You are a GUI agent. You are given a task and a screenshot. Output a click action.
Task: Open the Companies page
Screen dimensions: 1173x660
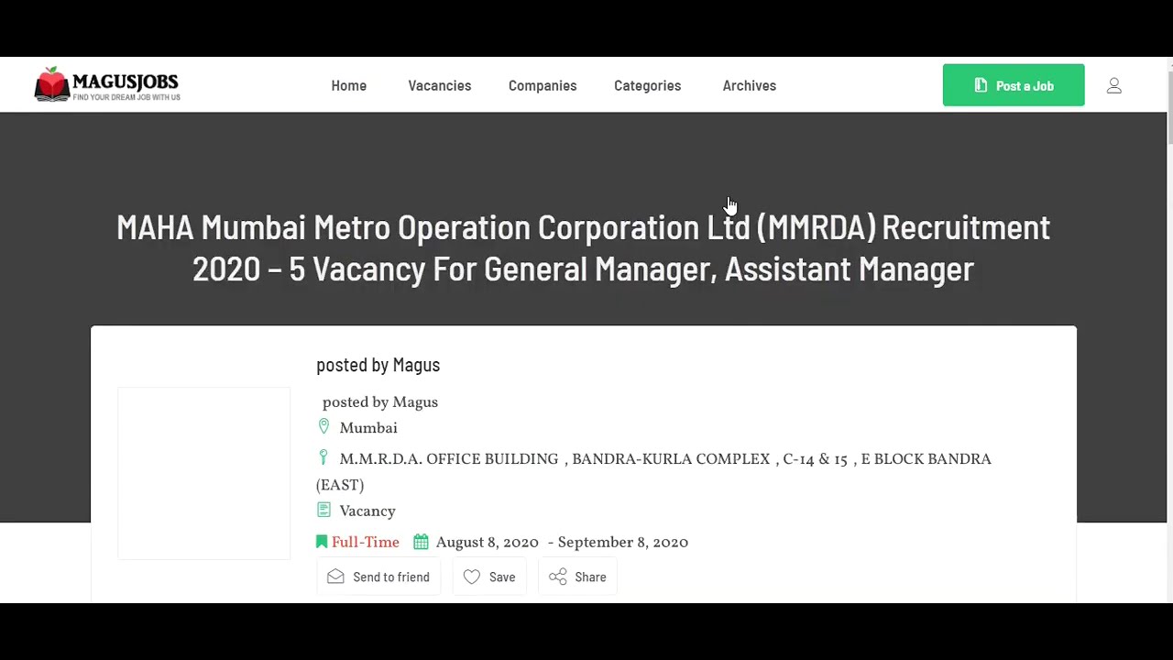(x=543, y=85)
